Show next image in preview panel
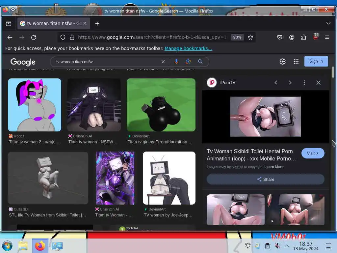 pos(290,83)
